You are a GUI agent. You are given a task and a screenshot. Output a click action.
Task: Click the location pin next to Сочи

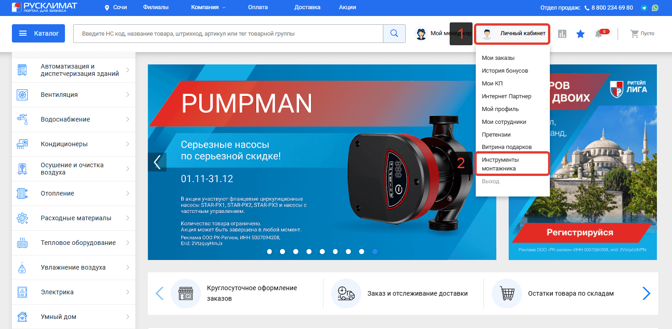point(107,7)
